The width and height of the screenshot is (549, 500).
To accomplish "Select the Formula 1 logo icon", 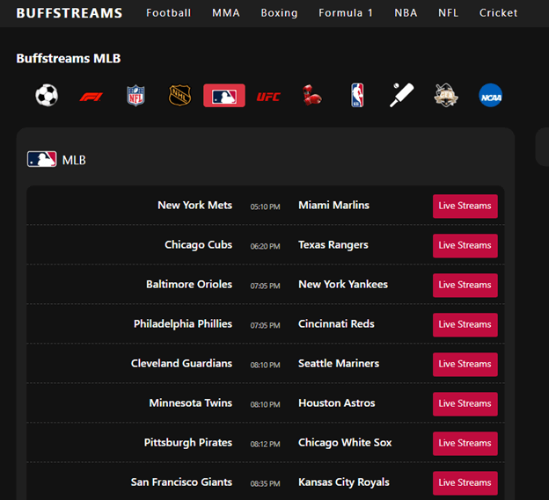I will (91, 97).
